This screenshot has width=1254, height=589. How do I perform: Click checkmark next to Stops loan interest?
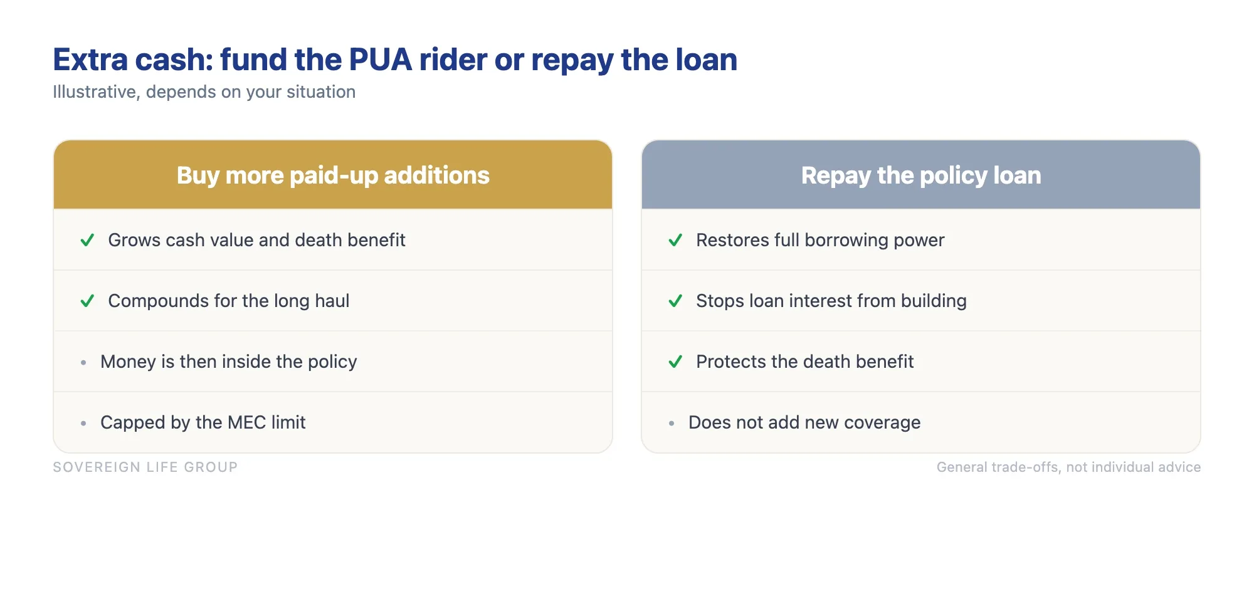(675, 301)
